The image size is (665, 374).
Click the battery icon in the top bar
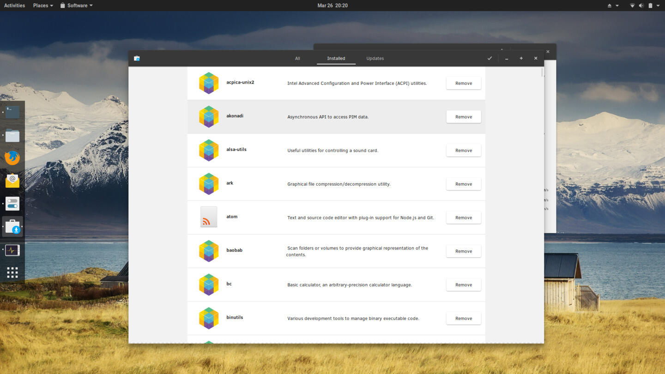pos(650,6)
